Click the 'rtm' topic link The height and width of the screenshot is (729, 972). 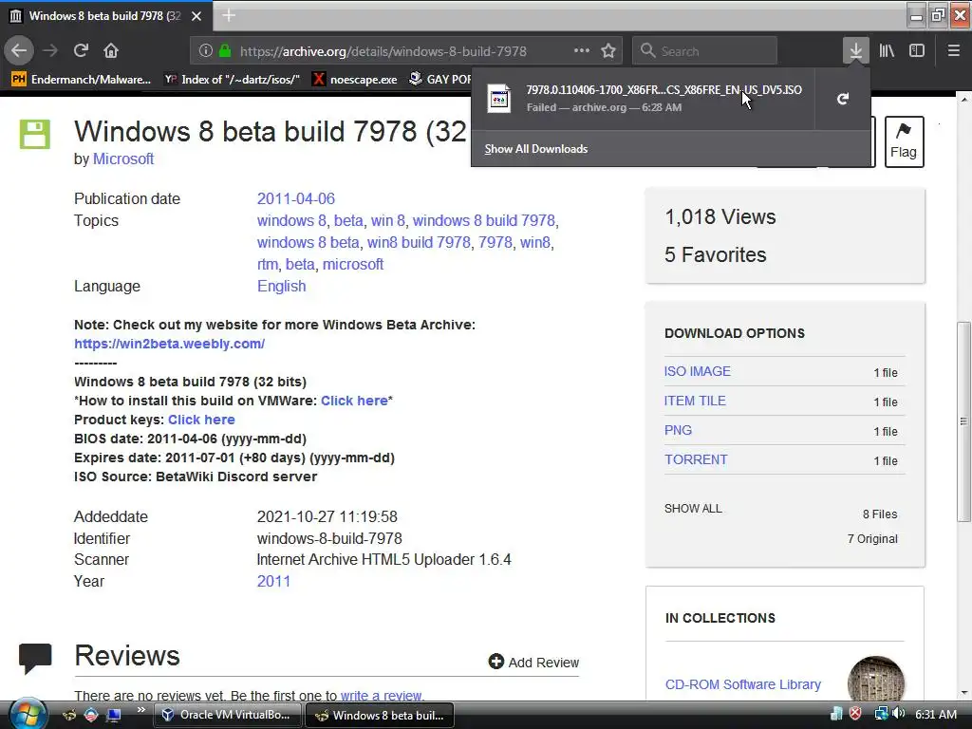point(267,264)
